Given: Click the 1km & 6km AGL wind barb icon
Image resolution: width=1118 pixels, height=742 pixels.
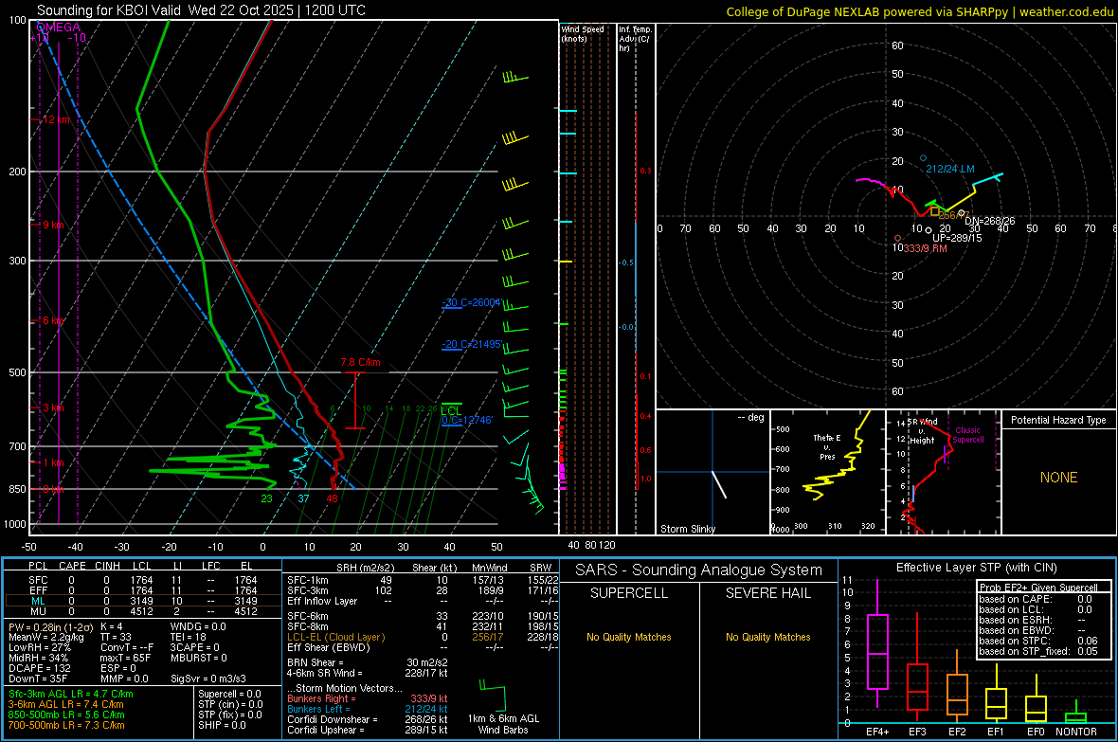Looking at the screenshot, I should (x=493, y=695).
